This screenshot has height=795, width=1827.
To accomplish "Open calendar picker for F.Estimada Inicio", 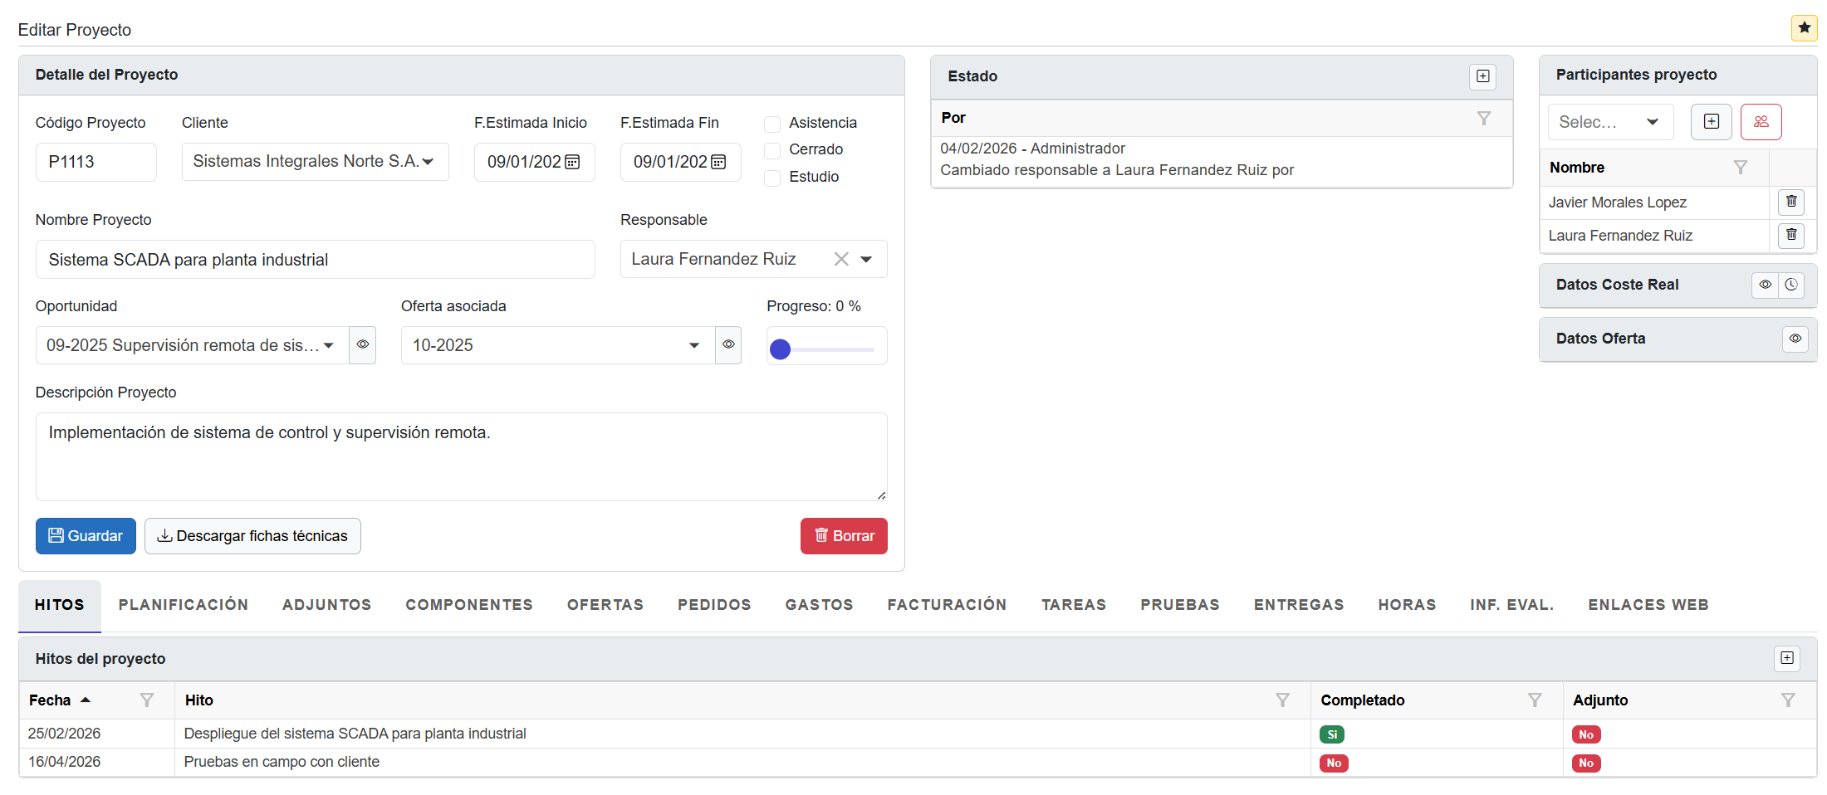I will pos(572,162).
